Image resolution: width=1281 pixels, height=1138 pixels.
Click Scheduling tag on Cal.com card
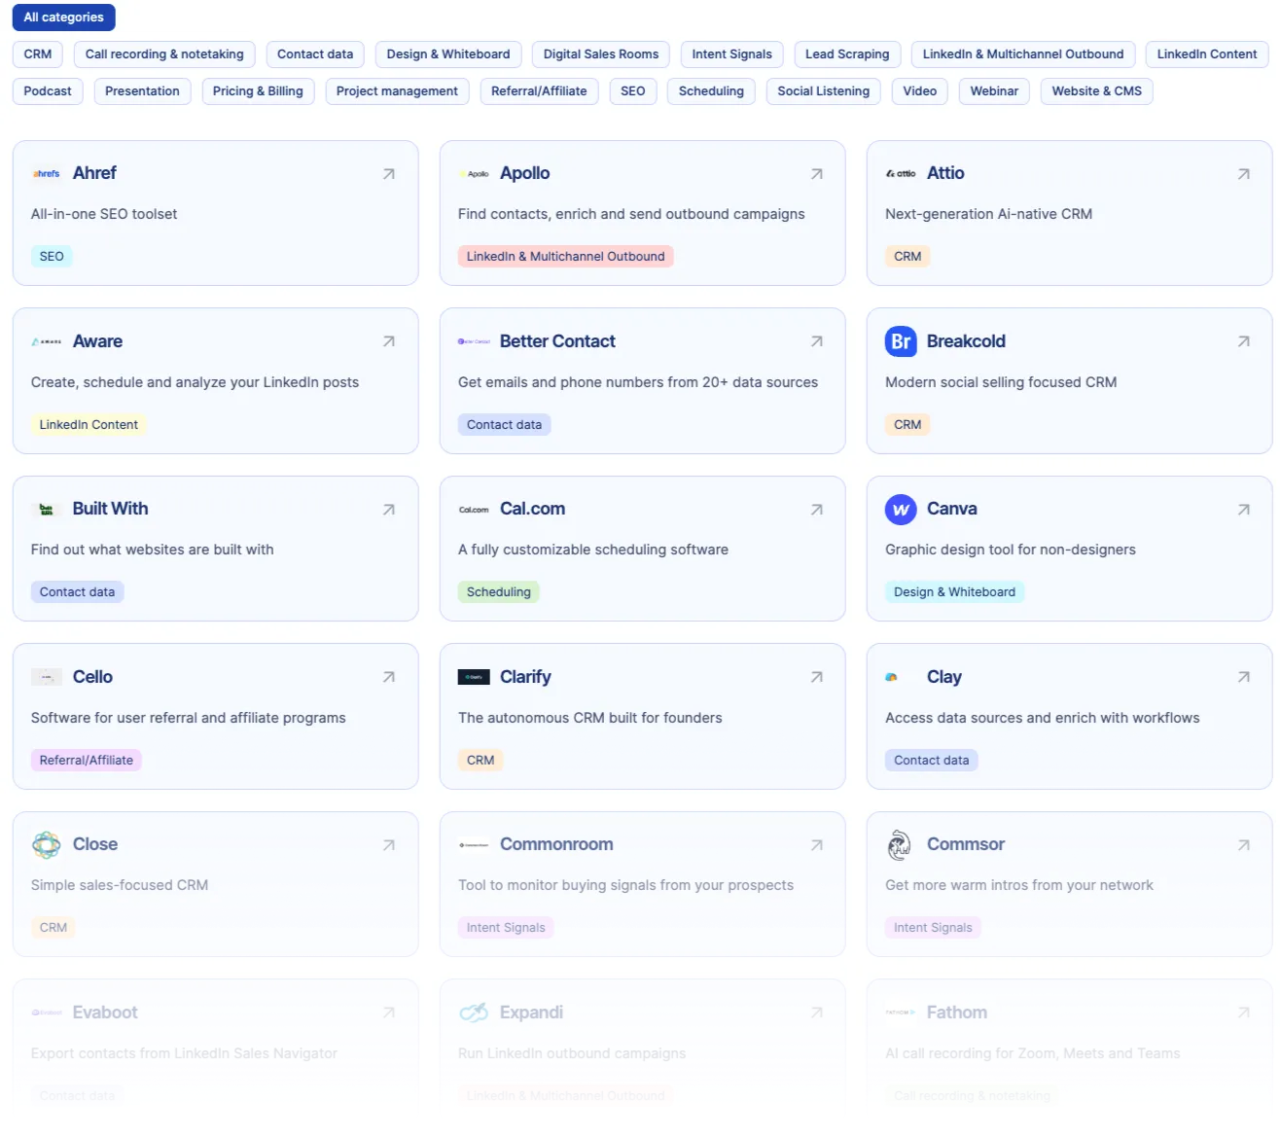point(499,592)
